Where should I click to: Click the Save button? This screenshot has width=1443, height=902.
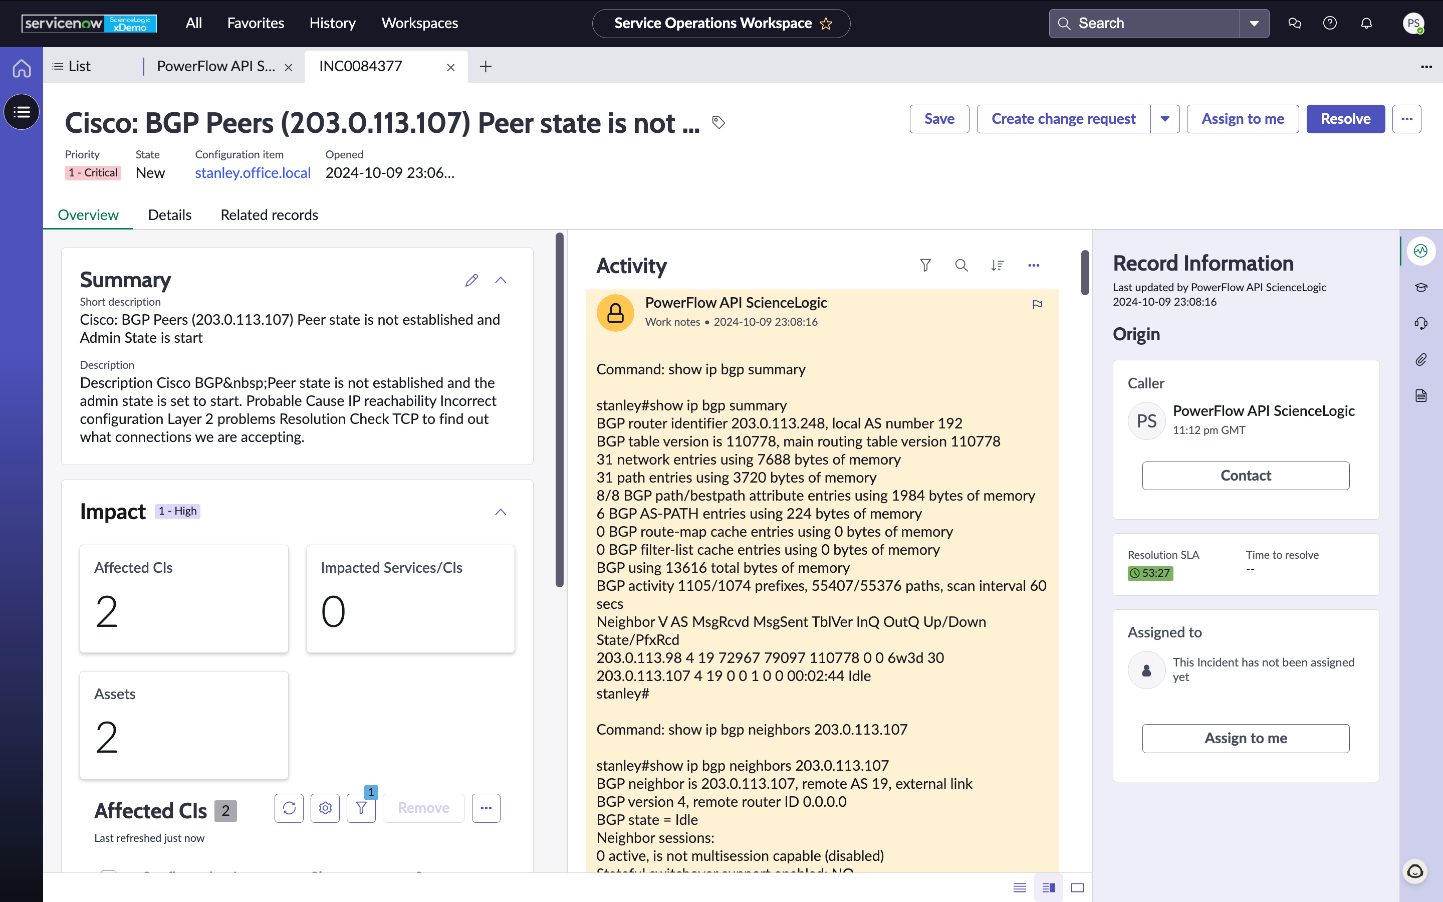[939, 119]
